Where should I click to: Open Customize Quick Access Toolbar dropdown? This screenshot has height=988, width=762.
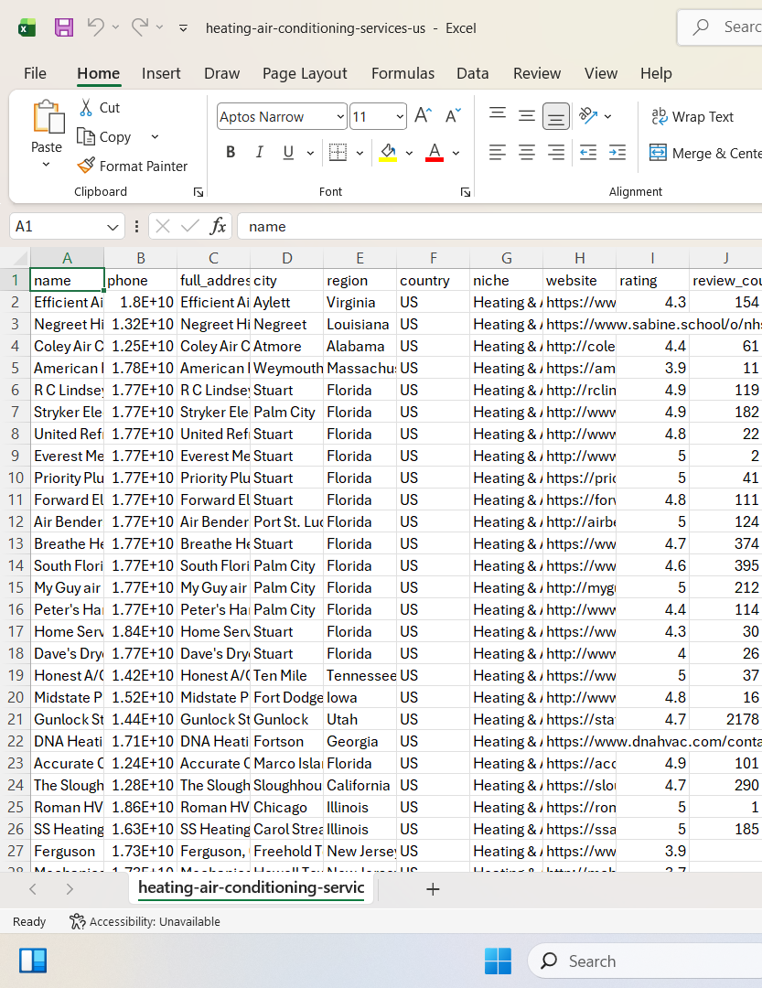(183, 27)
